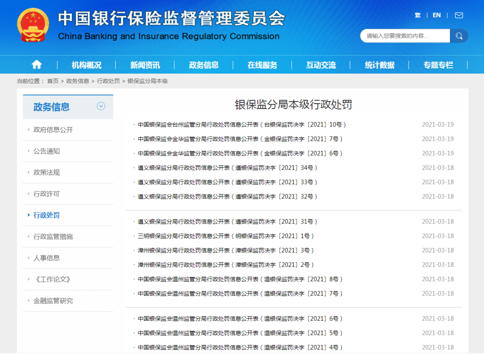Open 温银保监罚决字〔2021〕8号 notice

pos(240,279)
